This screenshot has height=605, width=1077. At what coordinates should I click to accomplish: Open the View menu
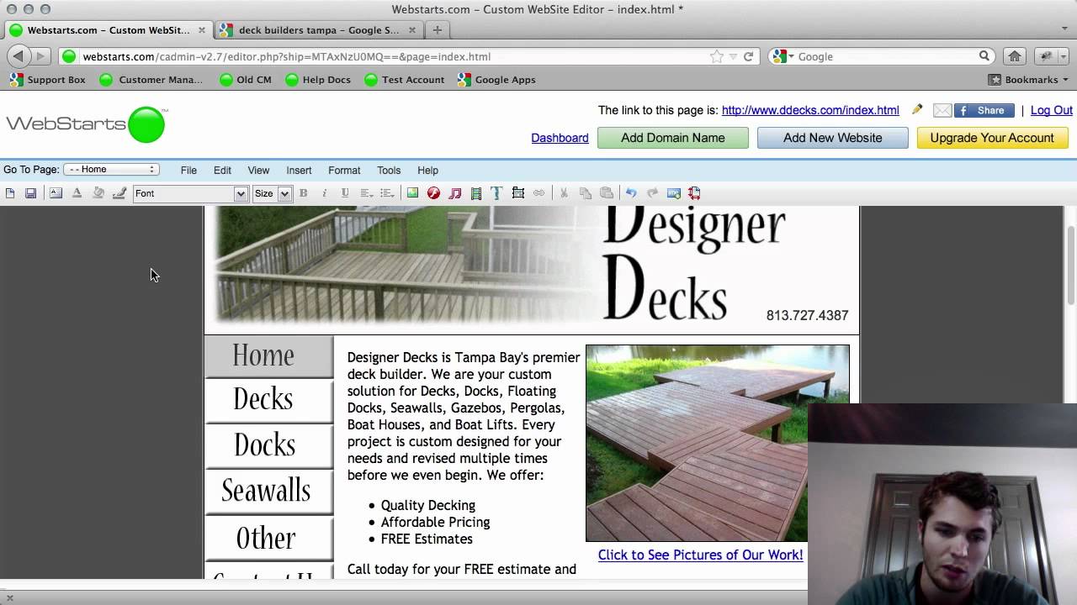[x=258, y=170]
